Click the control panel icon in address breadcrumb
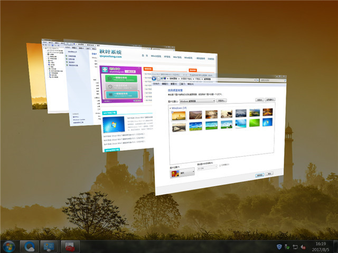The image size is (338, 253). pos(165,79)
